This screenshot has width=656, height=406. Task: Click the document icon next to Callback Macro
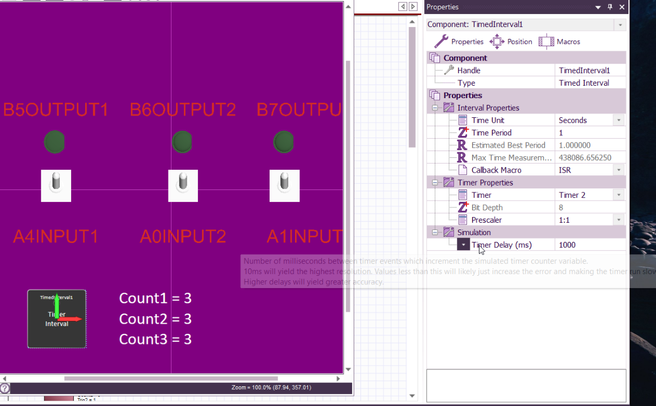coord(463,170)
